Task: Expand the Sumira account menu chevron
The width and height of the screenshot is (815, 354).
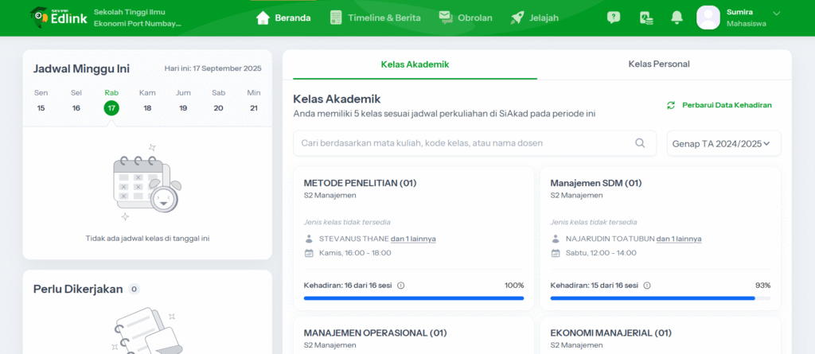Action: coord(777,13)
